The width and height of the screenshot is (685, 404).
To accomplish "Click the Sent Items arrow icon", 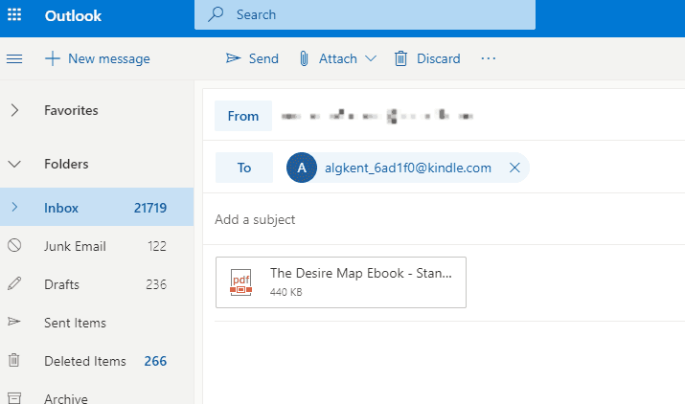I will 14,322.
